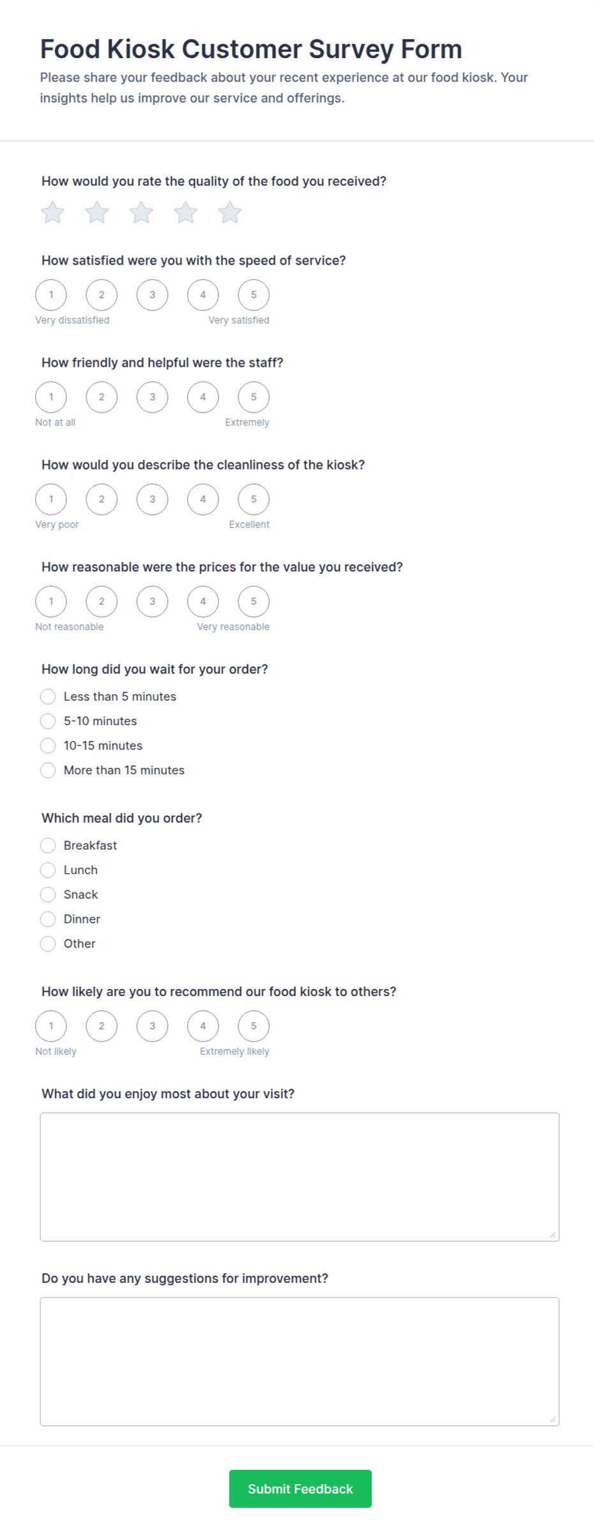Click the suggestions for improvement text area
Viewport: 594px width, 1539px height.
click(300, 1361)
